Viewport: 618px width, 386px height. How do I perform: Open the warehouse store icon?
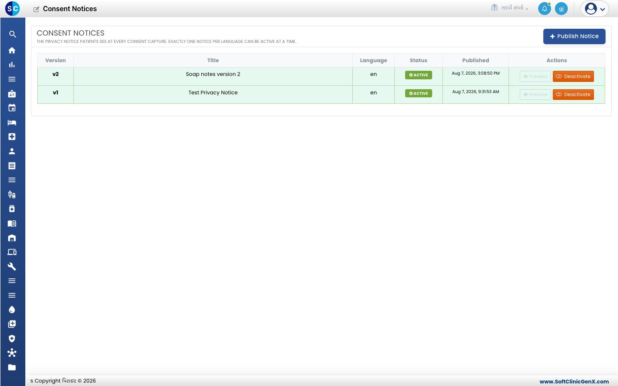point(12,238)
